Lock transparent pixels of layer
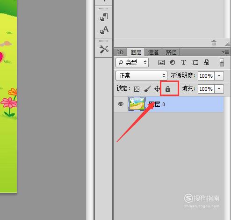The image size is (231, 220). point(137,89)
